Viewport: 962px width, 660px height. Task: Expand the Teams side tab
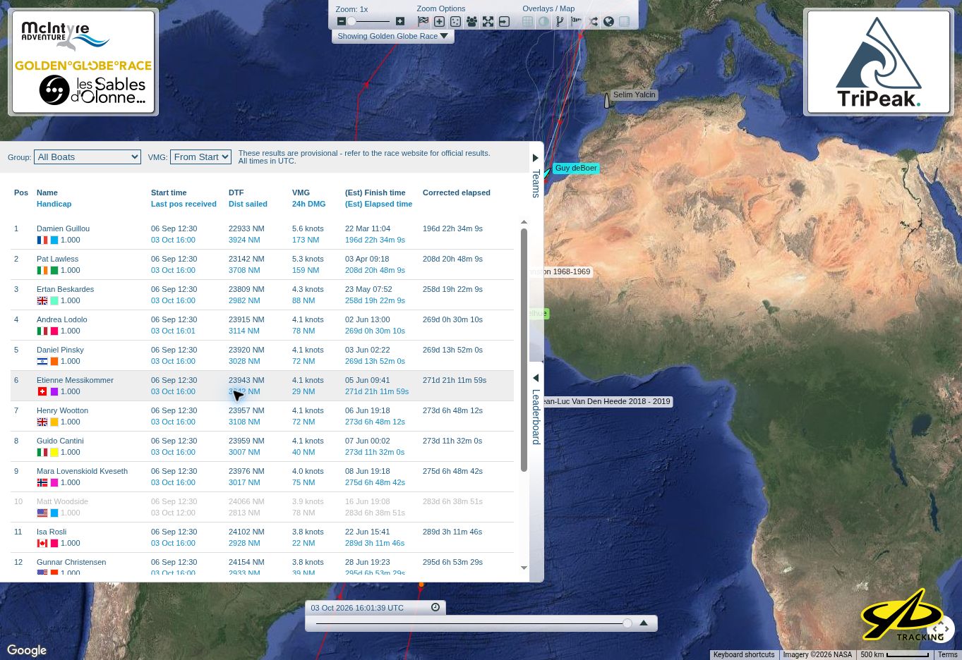point(536,176)
